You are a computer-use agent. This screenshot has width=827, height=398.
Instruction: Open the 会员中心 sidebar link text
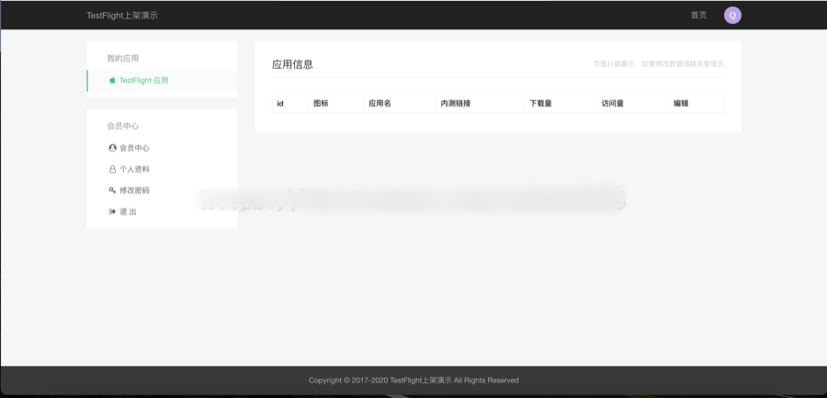(134, 148)
